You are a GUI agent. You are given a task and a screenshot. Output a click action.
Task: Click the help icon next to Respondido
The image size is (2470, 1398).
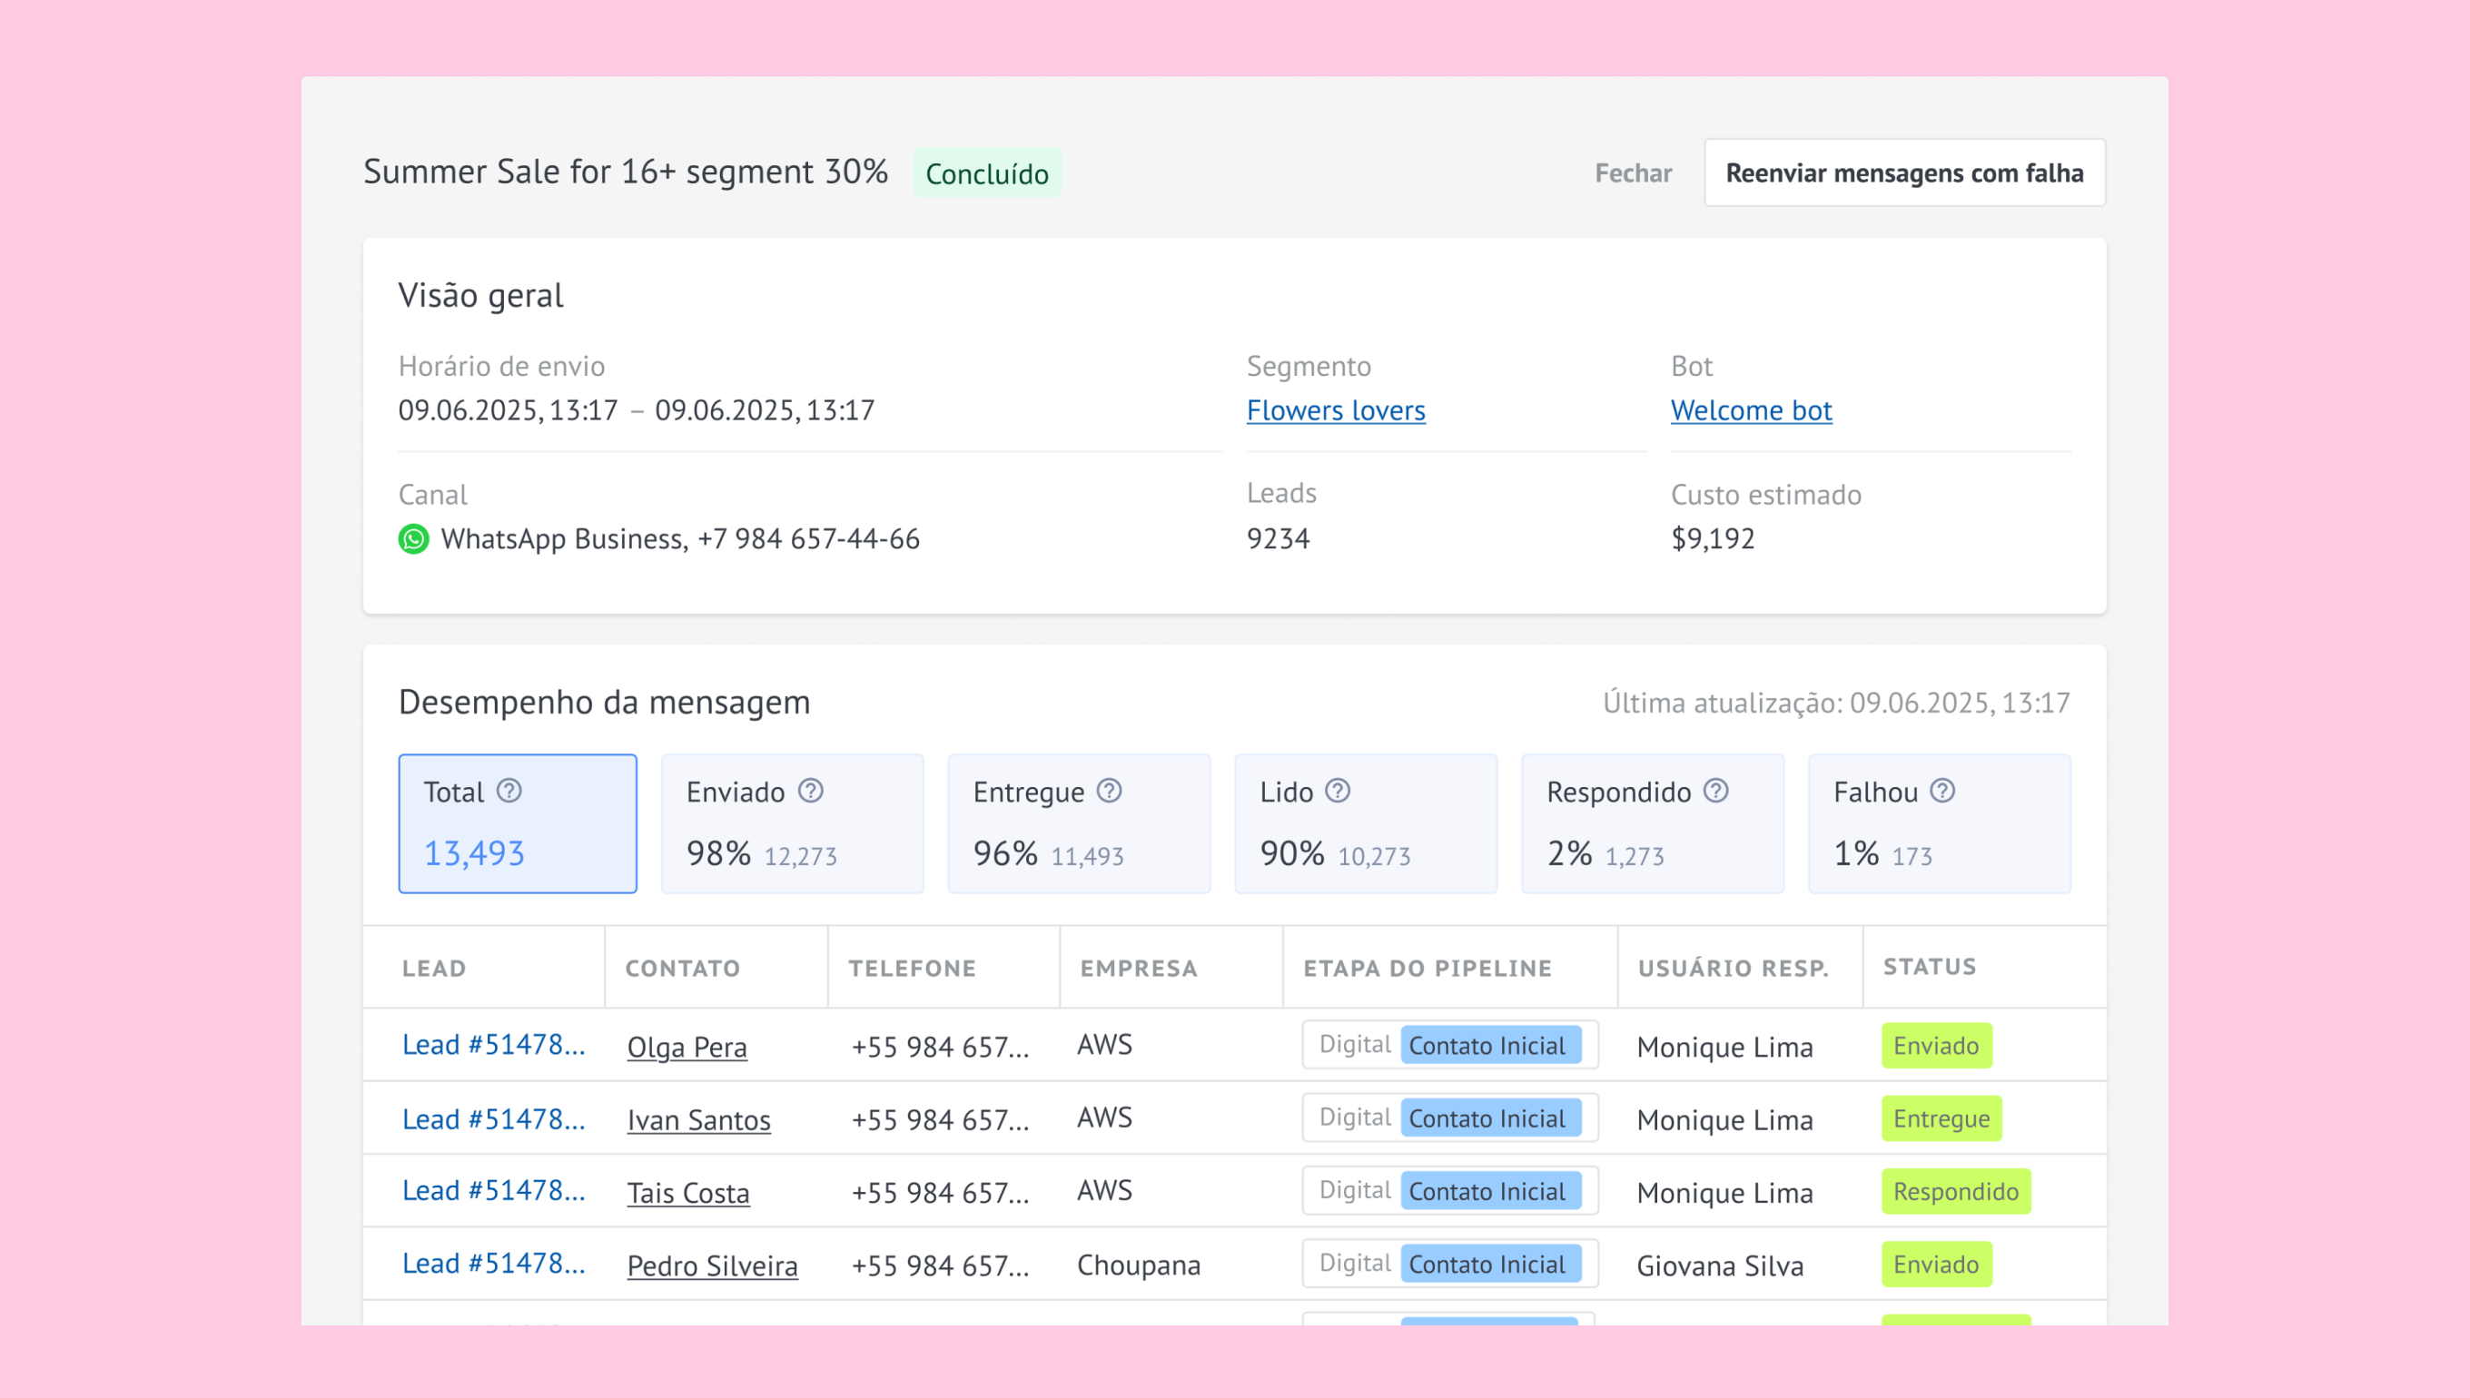tap(1716, 790)
